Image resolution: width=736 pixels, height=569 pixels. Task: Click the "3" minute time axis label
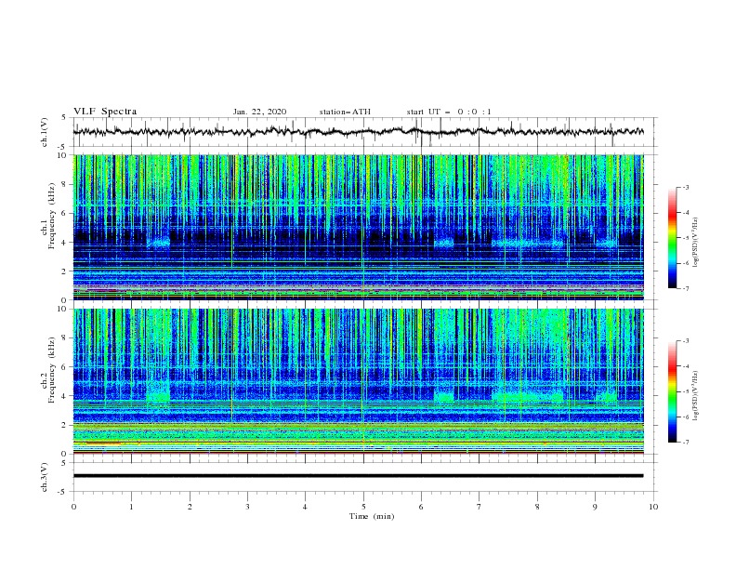click(247, 507)
